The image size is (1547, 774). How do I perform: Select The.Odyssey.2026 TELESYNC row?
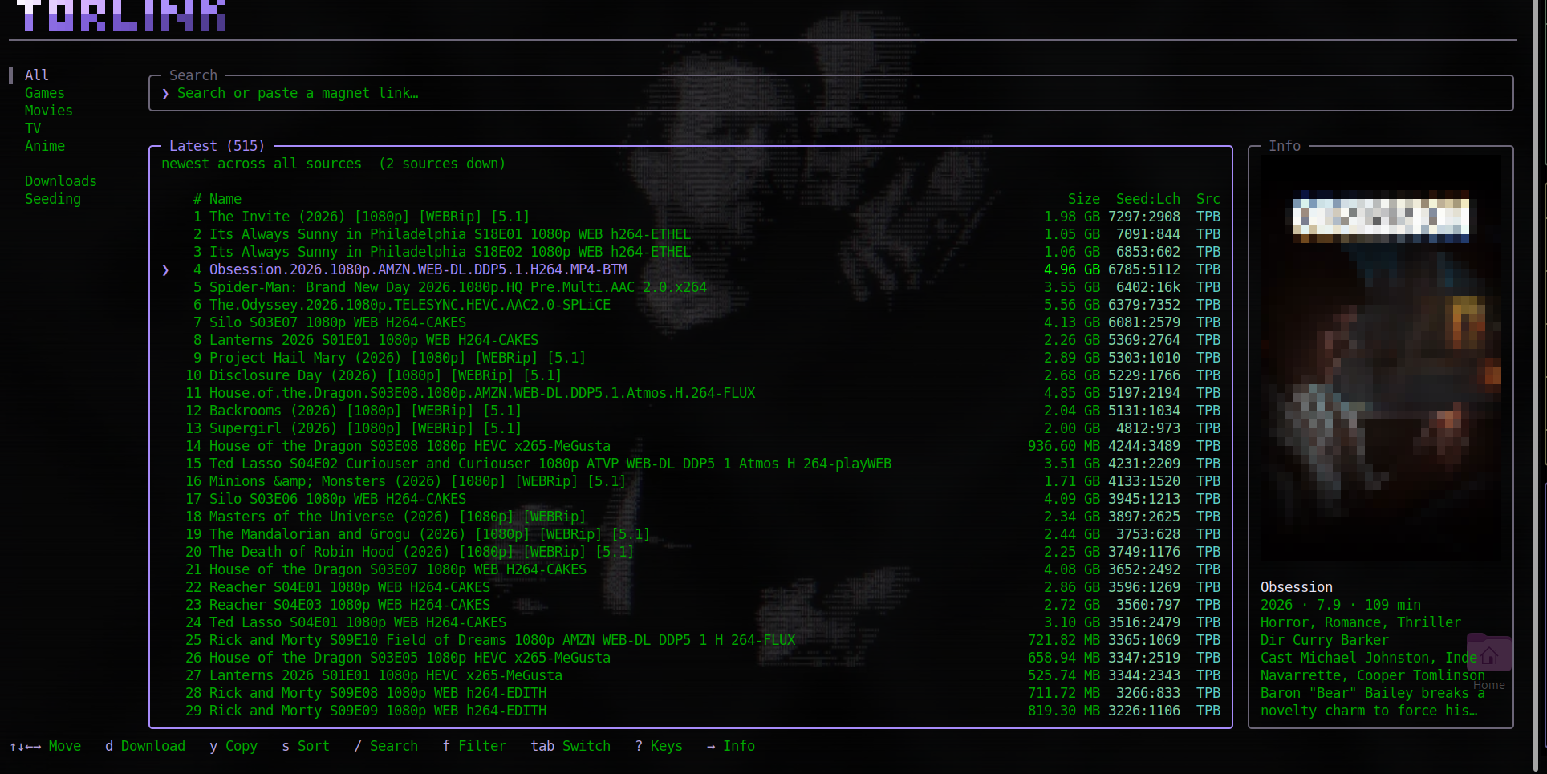[x=691, y=305]
